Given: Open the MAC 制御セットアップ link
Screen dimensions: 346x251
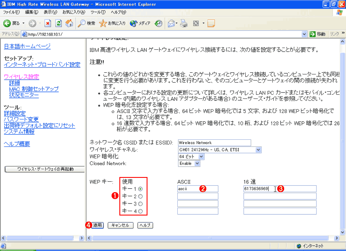Looking at the screenshot, I should [34, 89].
